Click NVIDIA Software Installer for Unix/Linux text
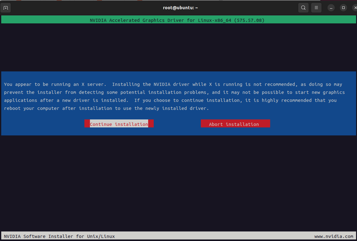This screenshot has height=241, width=357. tap(59, 236)
